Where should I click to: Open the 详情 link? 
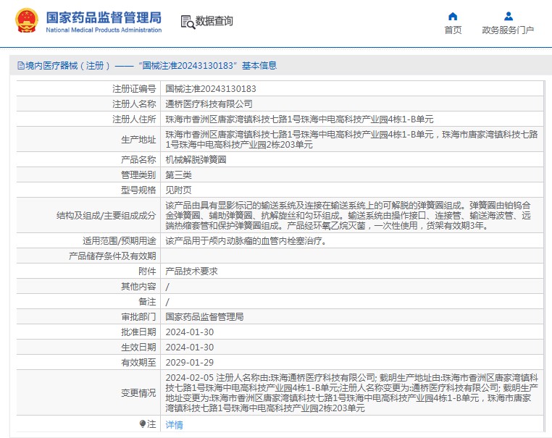175,425
